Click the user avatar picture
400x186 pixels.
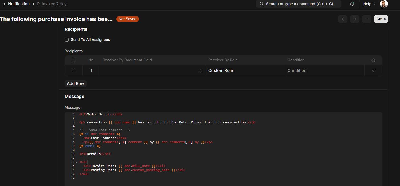[384, 4]
